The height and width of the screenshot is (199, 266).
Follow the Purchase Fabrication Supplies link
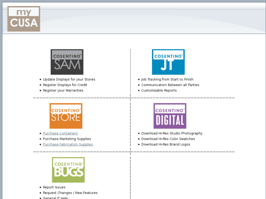[68, 144]
